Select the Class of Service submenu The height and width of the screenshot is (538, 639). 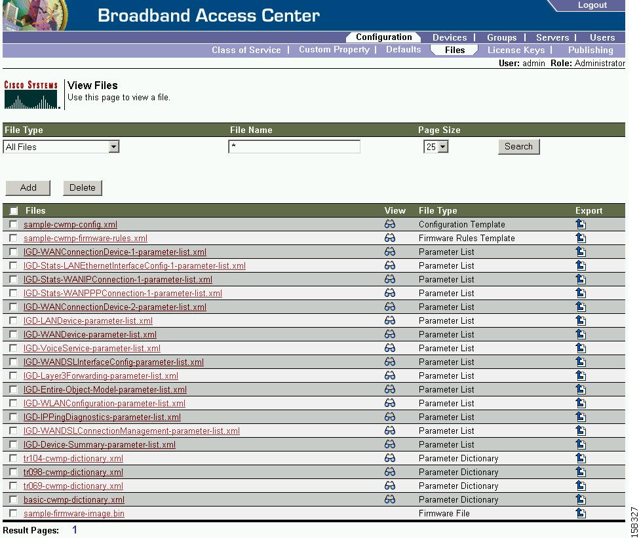[246, 50]
